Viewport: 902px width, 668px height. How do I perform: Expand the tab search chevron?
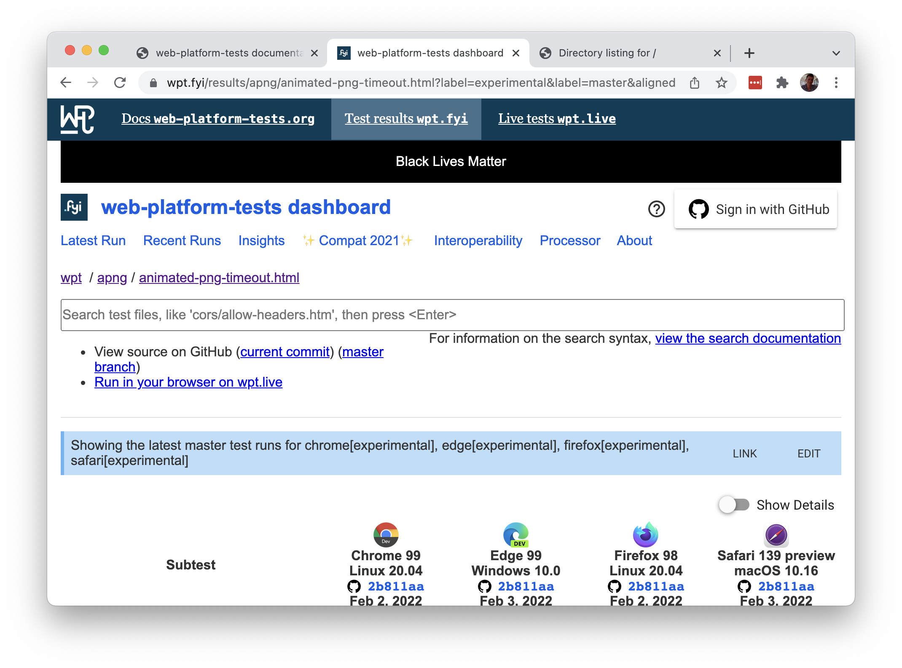click(x=836, y=53)
